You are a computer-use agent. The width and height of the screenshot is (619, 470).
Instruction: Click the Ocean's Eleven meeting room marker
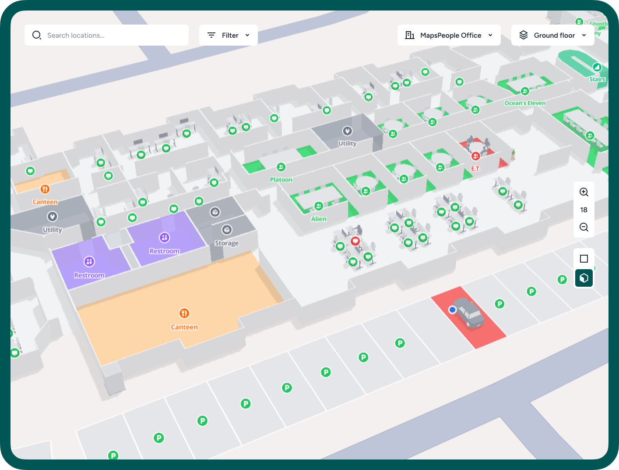click(x=525, y=91)
